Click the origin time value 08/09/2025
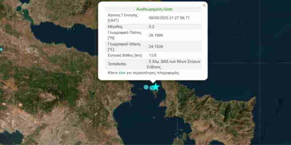 tap(169, 18)
